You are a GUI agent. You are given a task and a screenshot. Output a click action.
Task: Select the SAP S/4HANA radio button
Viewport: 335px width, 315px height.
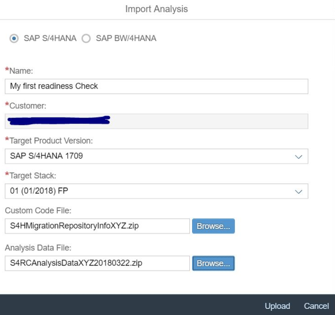pos(14,38)
